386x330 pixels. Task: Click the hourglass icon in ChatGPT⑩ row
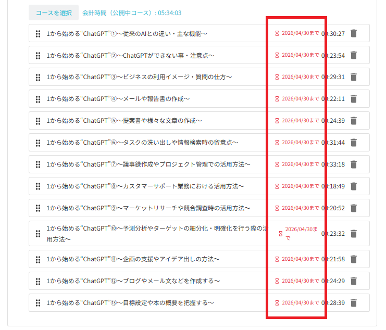(281, 234)
